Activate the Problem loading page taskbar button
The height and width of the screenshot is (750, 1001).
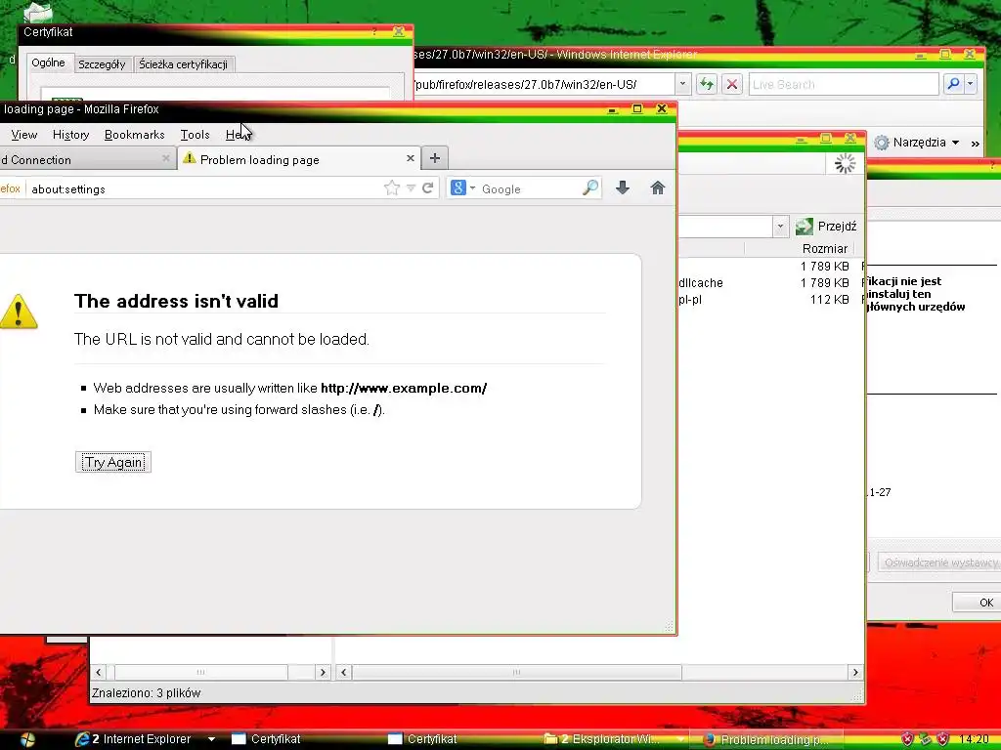pyautogui.click(x=766, y=740)
